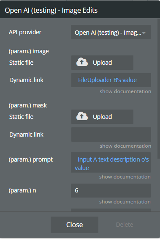Viewport: 160px width, 239px height.
Task: Click the Open AI Image Edits title bar
Action: click(80, 10)
